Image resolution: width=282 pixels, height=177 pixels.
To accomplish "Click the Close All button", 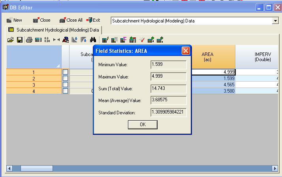I will (x=71, y=20).
